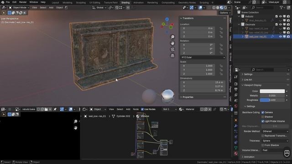Toggle camera view icon in viewport

point(172,49)
